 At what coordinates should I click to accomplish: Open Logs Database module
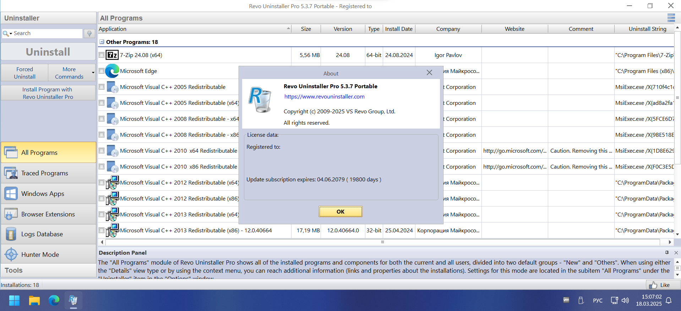(48, 234)
